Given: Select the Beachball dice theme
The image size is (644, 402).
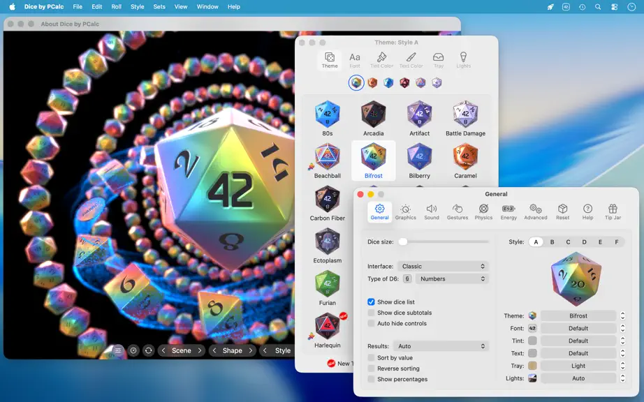Looking at the screenshot, I should 328,161.
